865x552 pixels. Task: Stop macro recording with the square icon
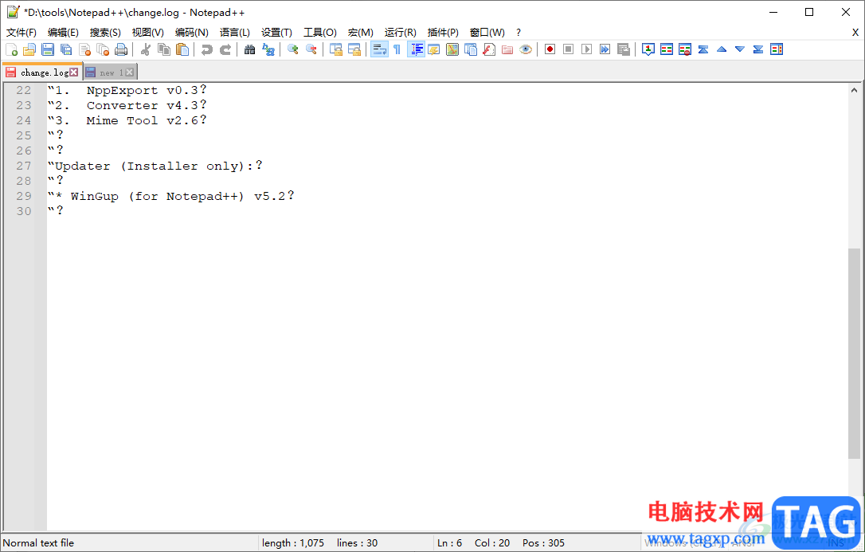568,49
